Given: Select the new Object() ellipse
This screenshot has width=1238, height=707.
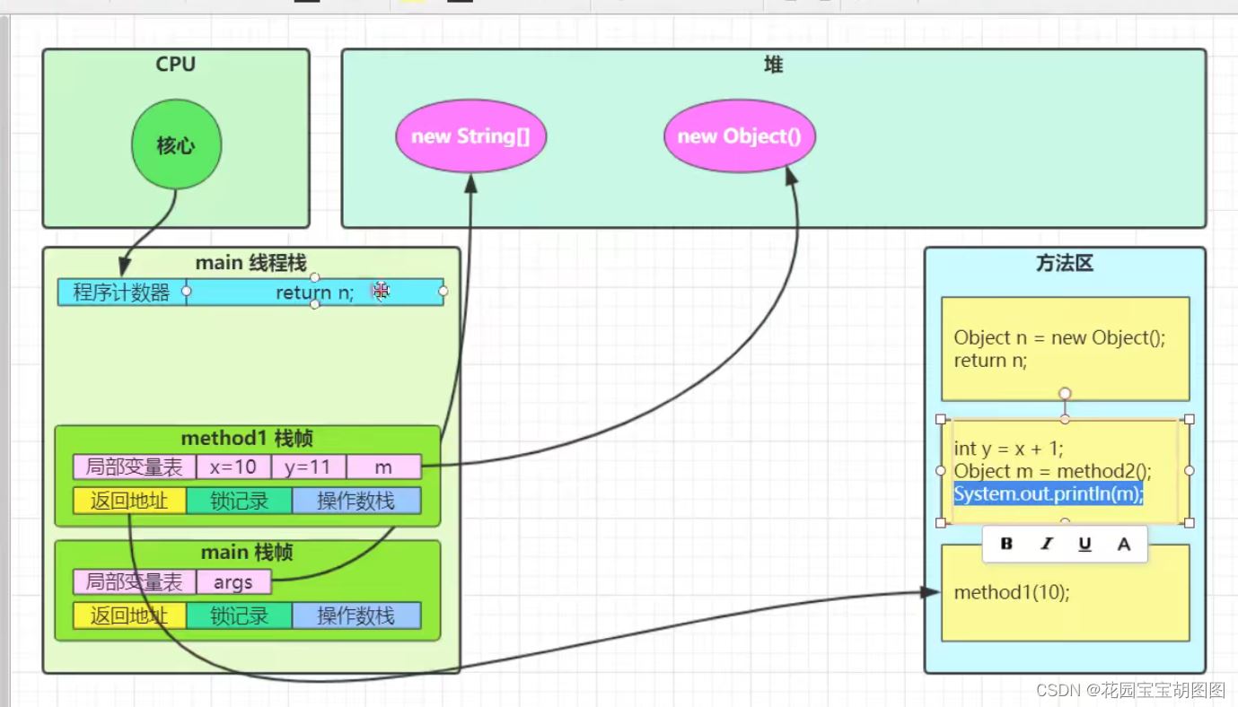Looking at the screenshot, I should [739, 136].
